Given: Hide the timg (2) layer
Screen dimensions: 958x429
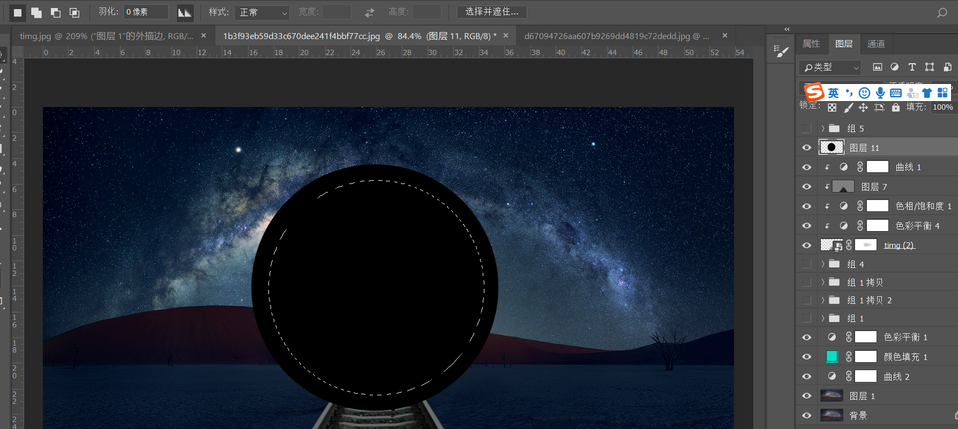Looking at the screenshot, I should click(807, 245).
